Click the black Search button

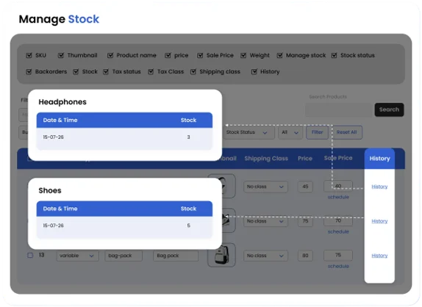tap(389, 109)
